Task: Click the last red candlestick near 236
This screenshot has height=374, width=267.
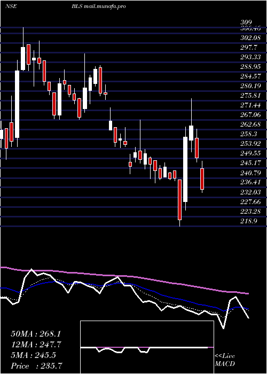Action: click(x=202, y=179)
